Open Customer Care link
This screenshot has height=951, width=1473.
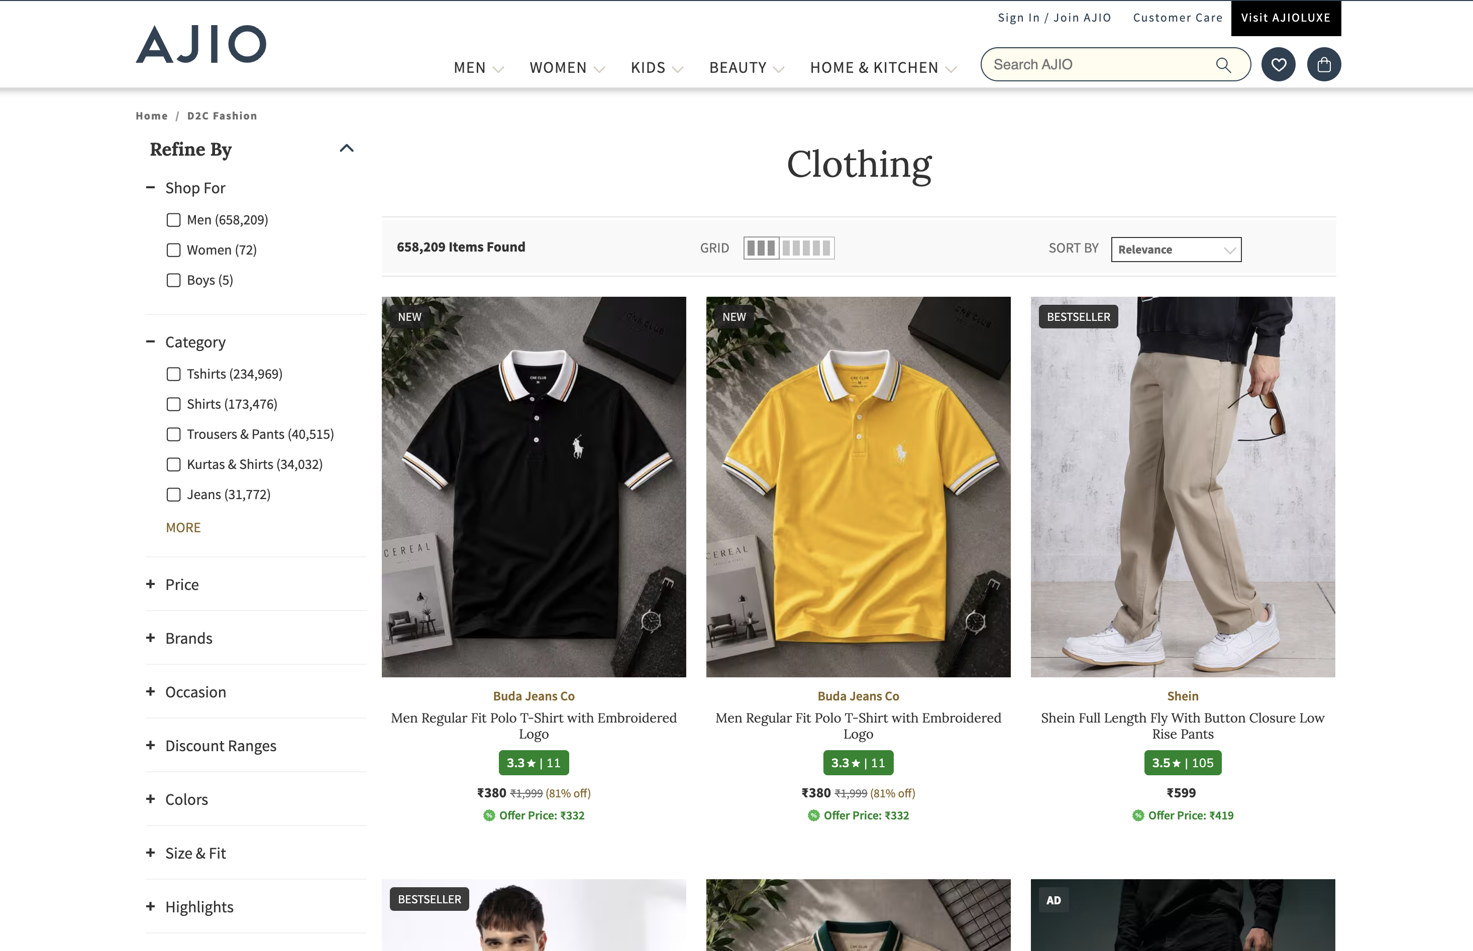click(x=1178, y=18)
